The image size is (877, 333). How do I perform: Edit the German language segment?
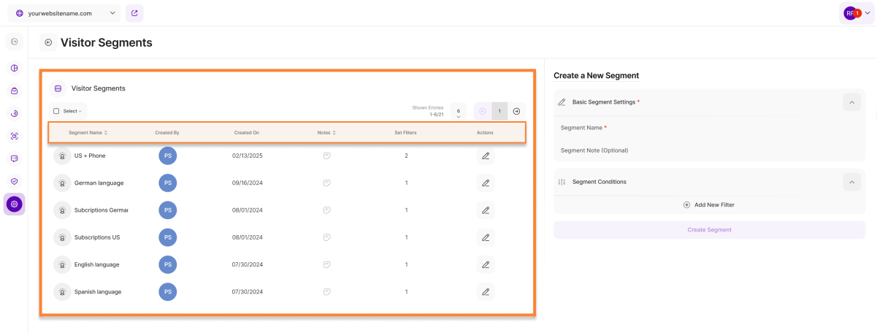click(x=485, y=183)
